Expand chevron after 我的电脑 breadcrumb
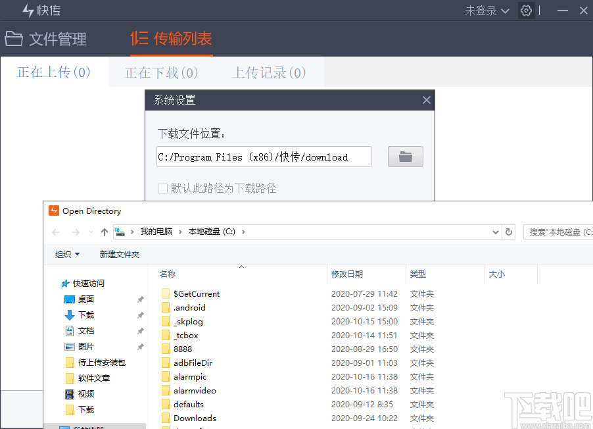This screenshot has width=593, height=429. tap(180, 232)
